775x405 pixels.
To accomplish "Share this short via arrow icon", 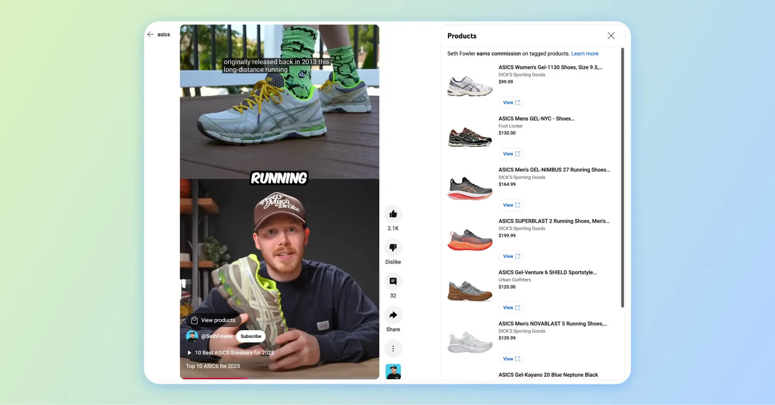I will click(393, 315).
